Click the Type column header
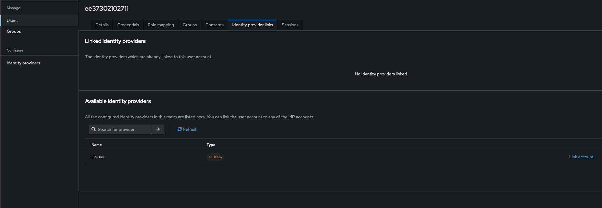Viewport: 602px width, 208px height. 211,145
